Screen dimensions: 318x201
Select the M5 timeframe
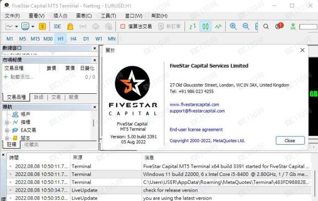[22, 39]
